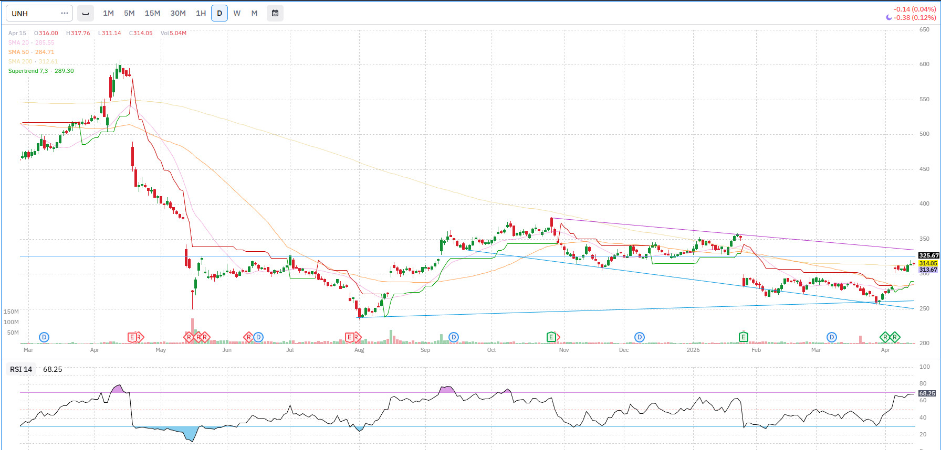The image size is (941, 450).
Task: Select the daily D timeframe
Action: (219, 13)
